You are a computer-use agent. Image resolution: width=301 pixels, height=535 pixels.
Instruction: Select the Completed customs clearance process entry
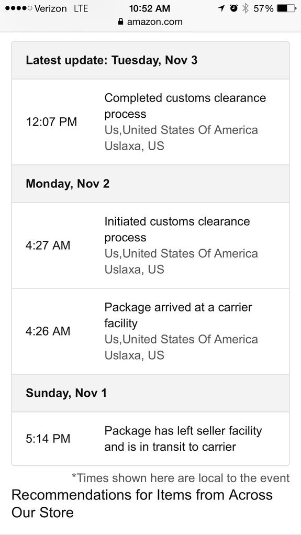(151, 122)
